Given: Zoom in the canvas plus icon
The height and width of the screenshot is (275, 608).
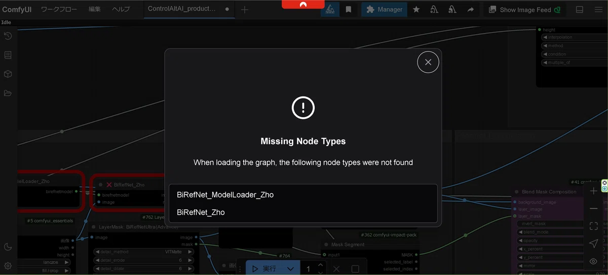Looking at the screenshot, I should click(594, 191).
